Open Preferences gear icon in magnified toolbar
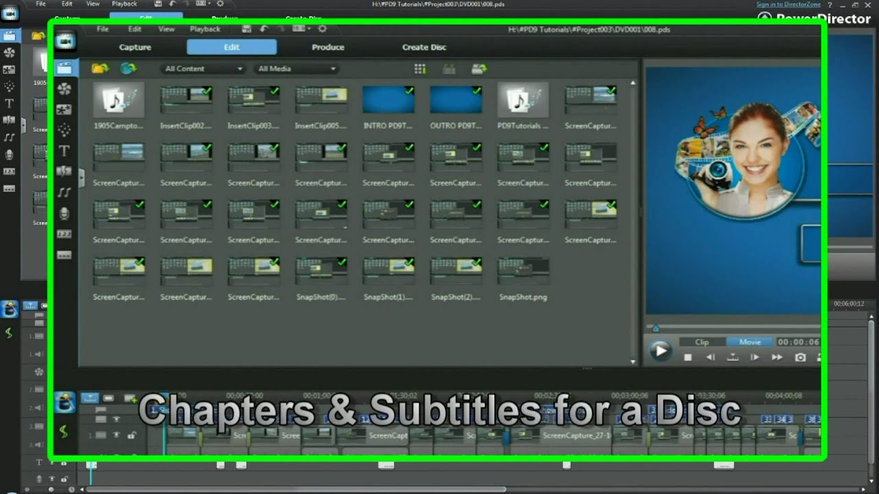 click(322, 29)
